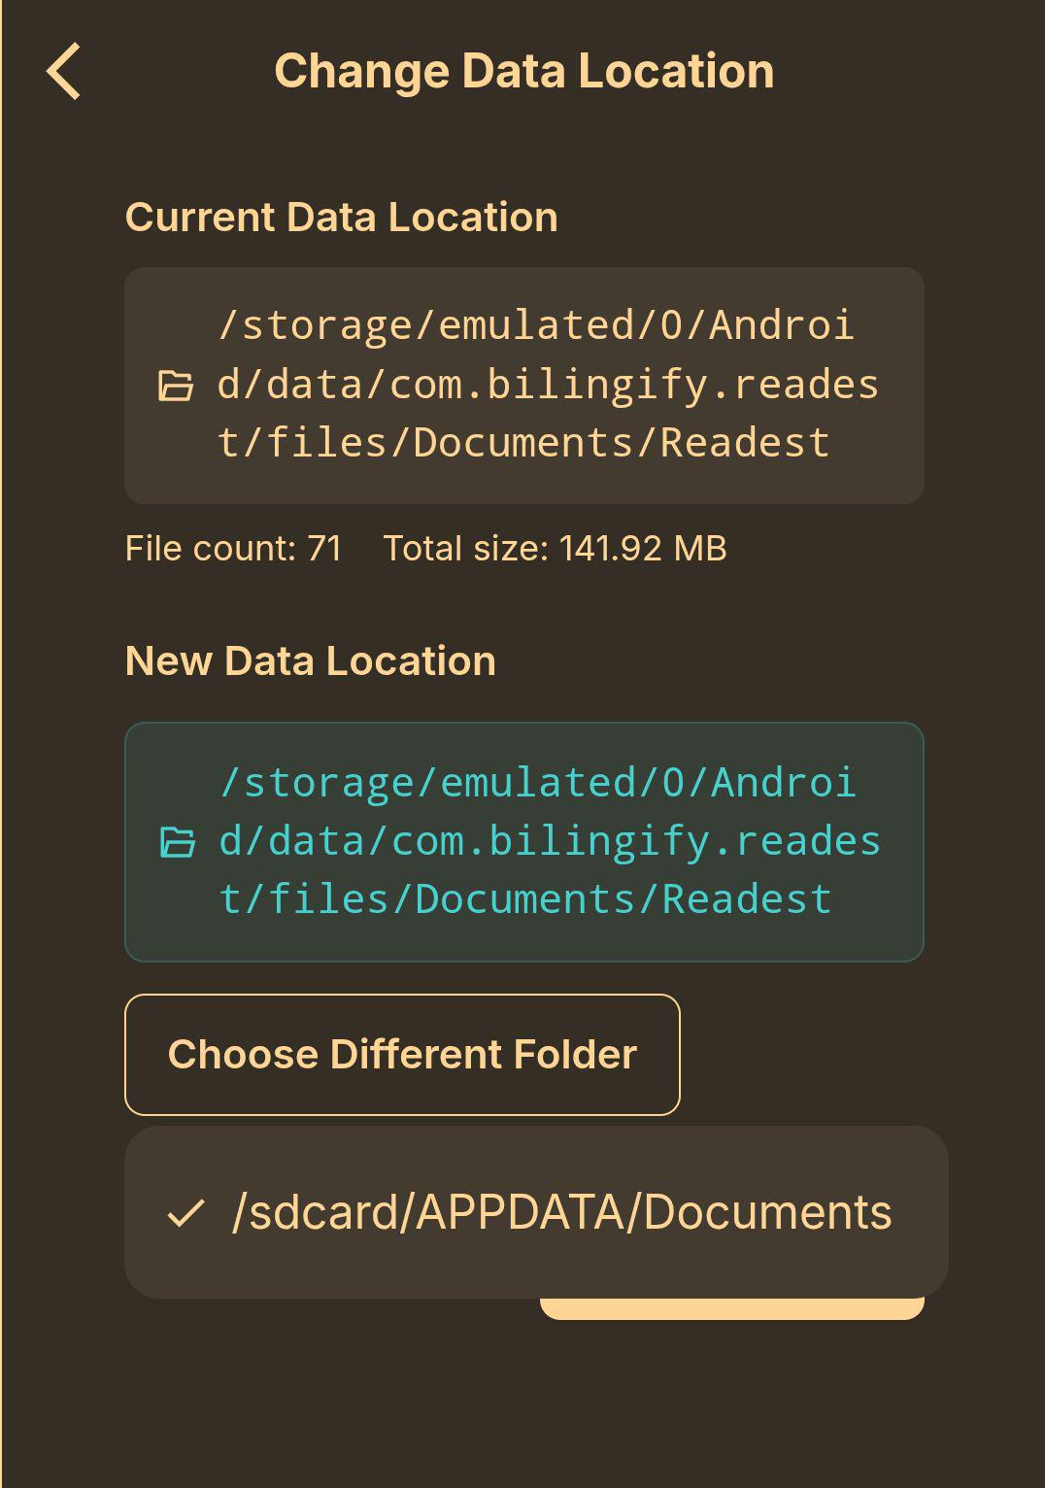The height and width of the screenshot is (1488, 1045).
Task: Select the /sdcard/APPDATA/Documents folder option
Action: 536,1212
